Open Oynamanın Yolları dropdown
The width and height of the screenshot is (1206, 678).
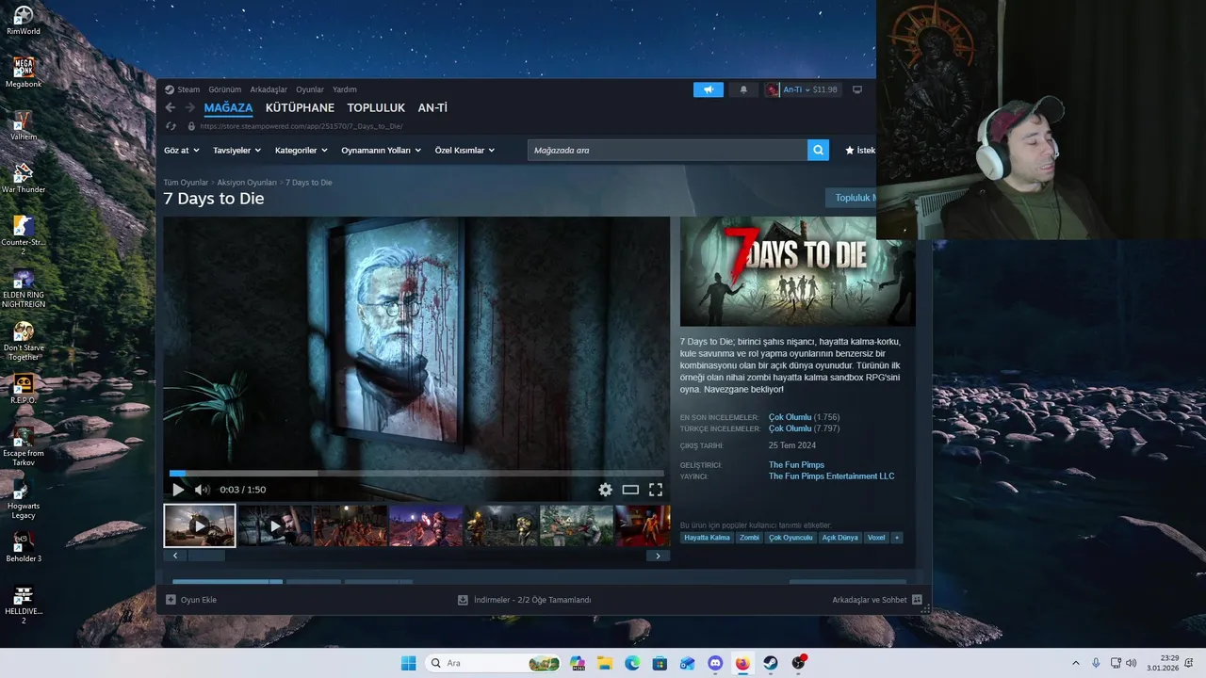pyautogui.click(x=381, y=150)
